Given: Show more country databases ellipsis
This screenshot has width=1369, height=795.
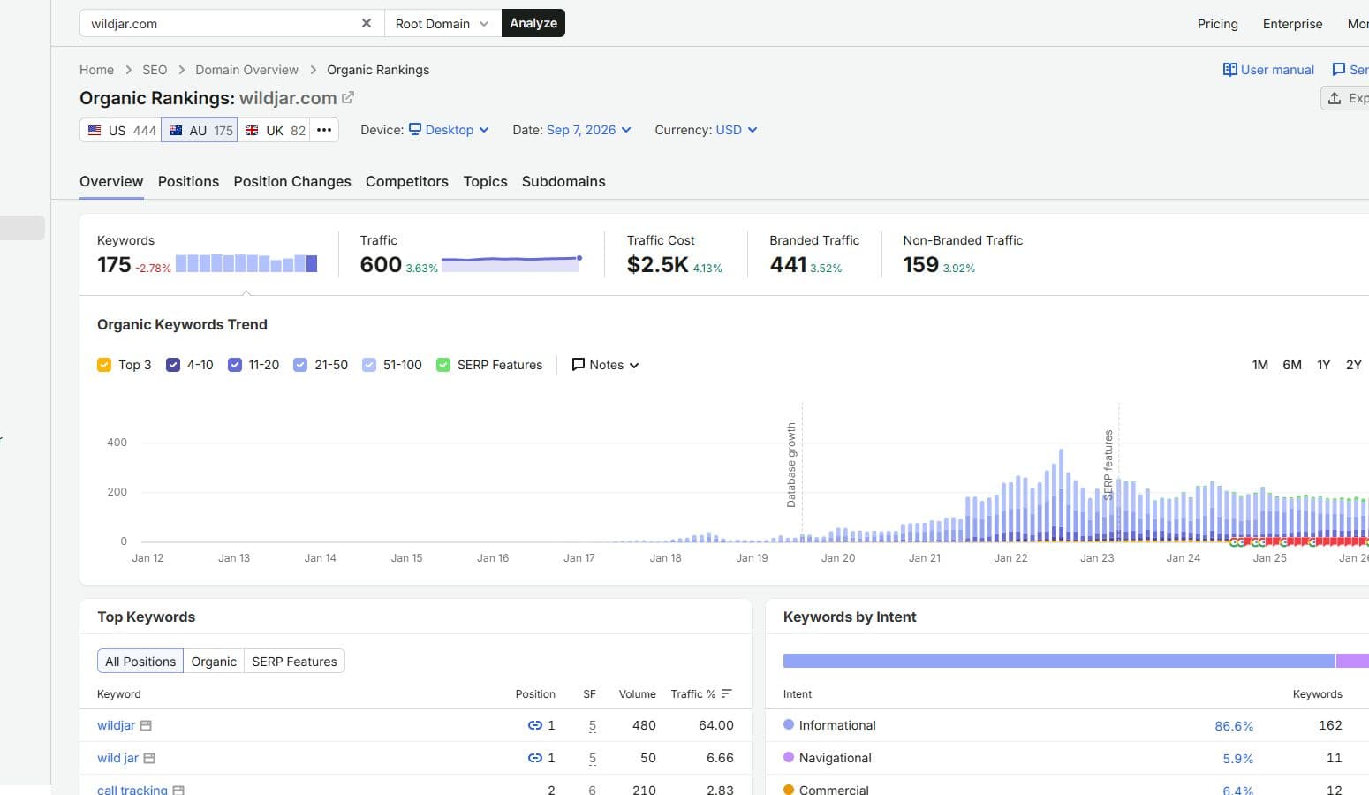Looking at the screenshot, I should (324, 130).
